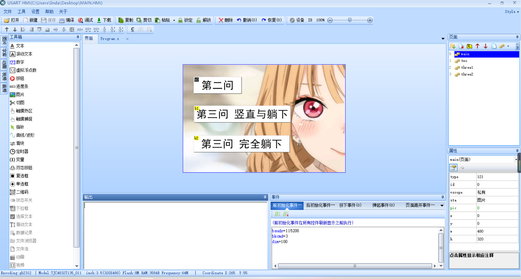
Task: Select the 滚动文本 tool in toolbox
Action: tap(21, 54)
